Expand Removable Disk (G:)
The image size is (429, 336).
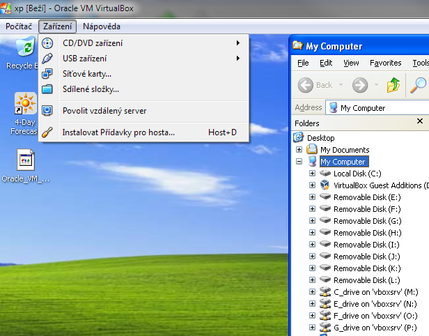(x=312, y=221)
